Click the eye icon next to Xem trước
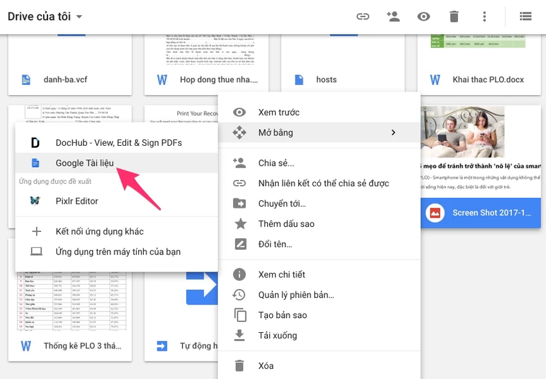The height and width of the screenshot is (379, 546). (239, 112)
